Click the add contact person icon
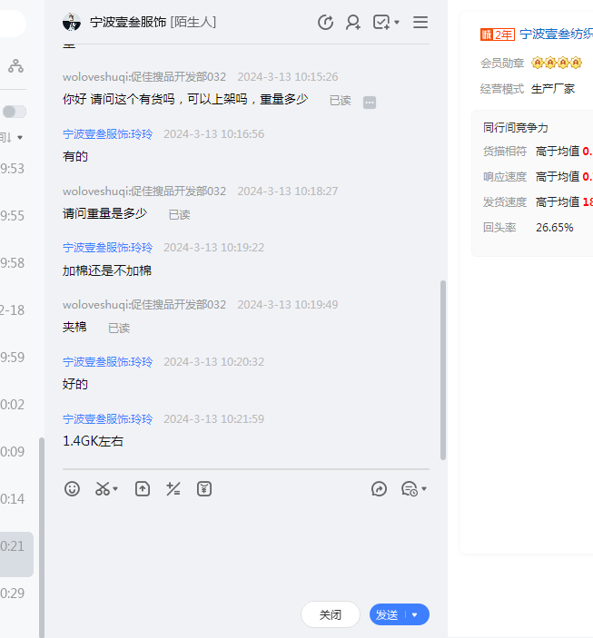Screen dimensions: 593x638 tap(353, 23)
